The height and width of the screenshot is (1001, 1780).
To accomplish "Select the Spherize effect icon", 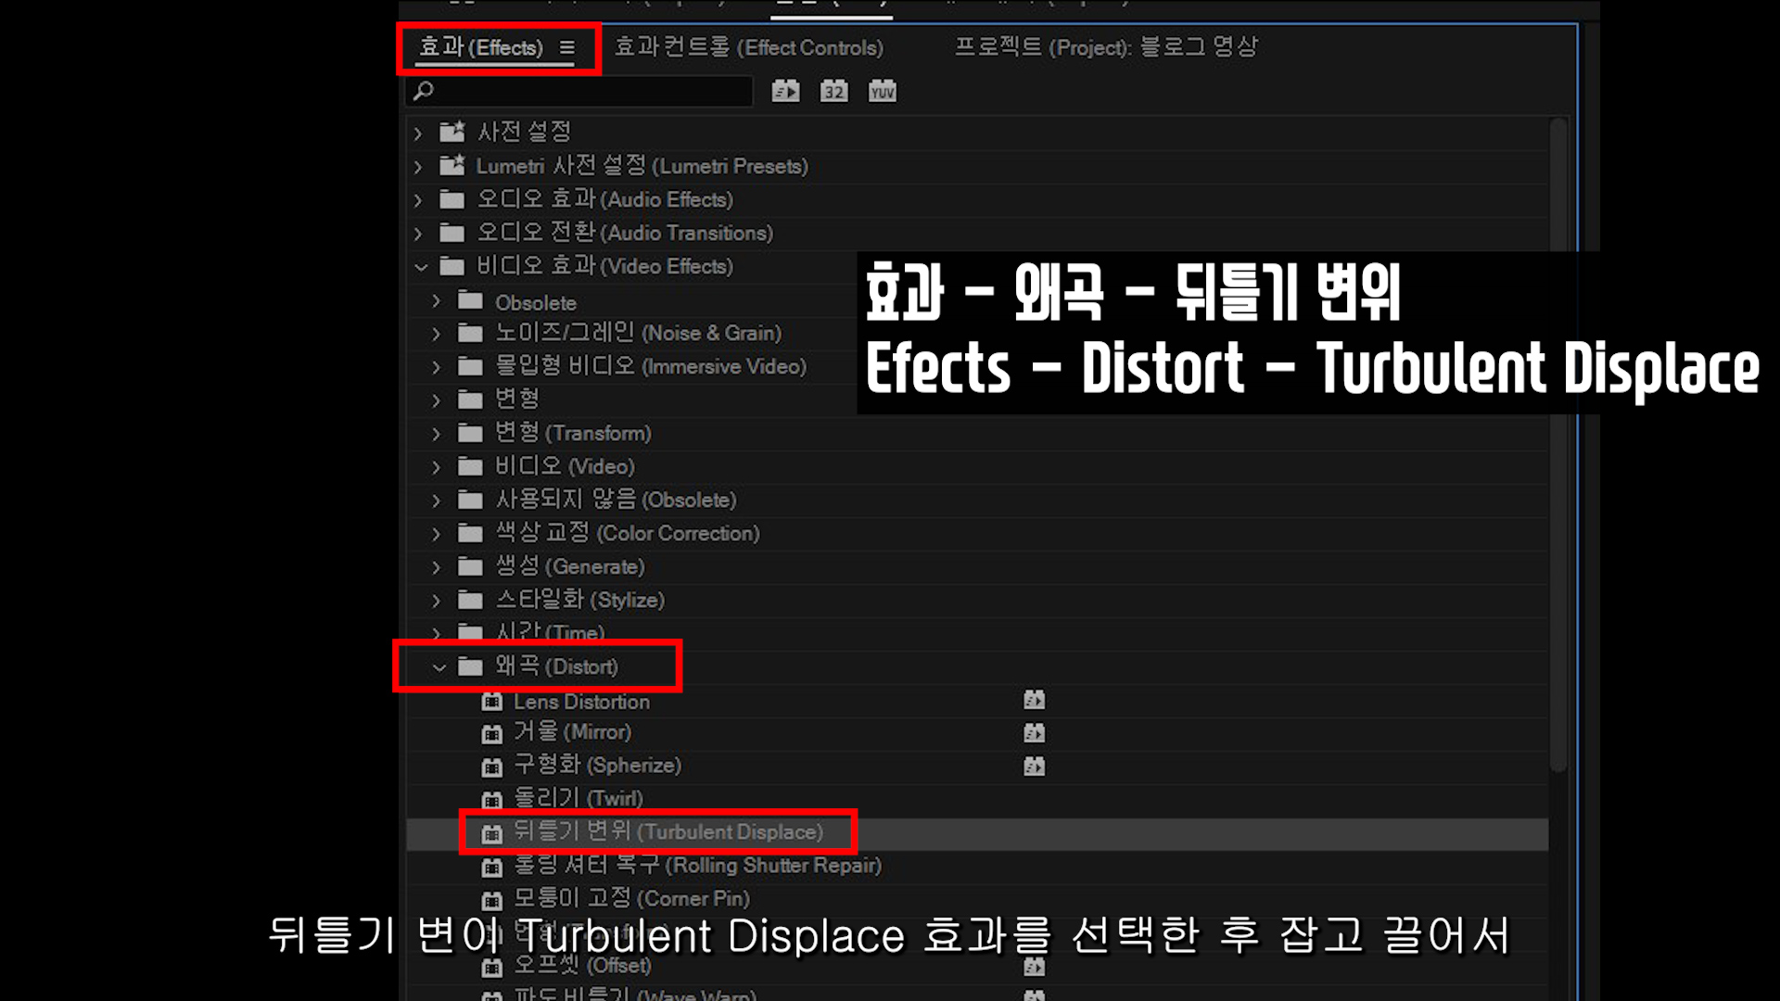I will [491, 767].
